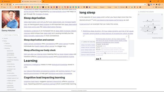Close the Obsidian Sync tab

[x=20, y=2]
